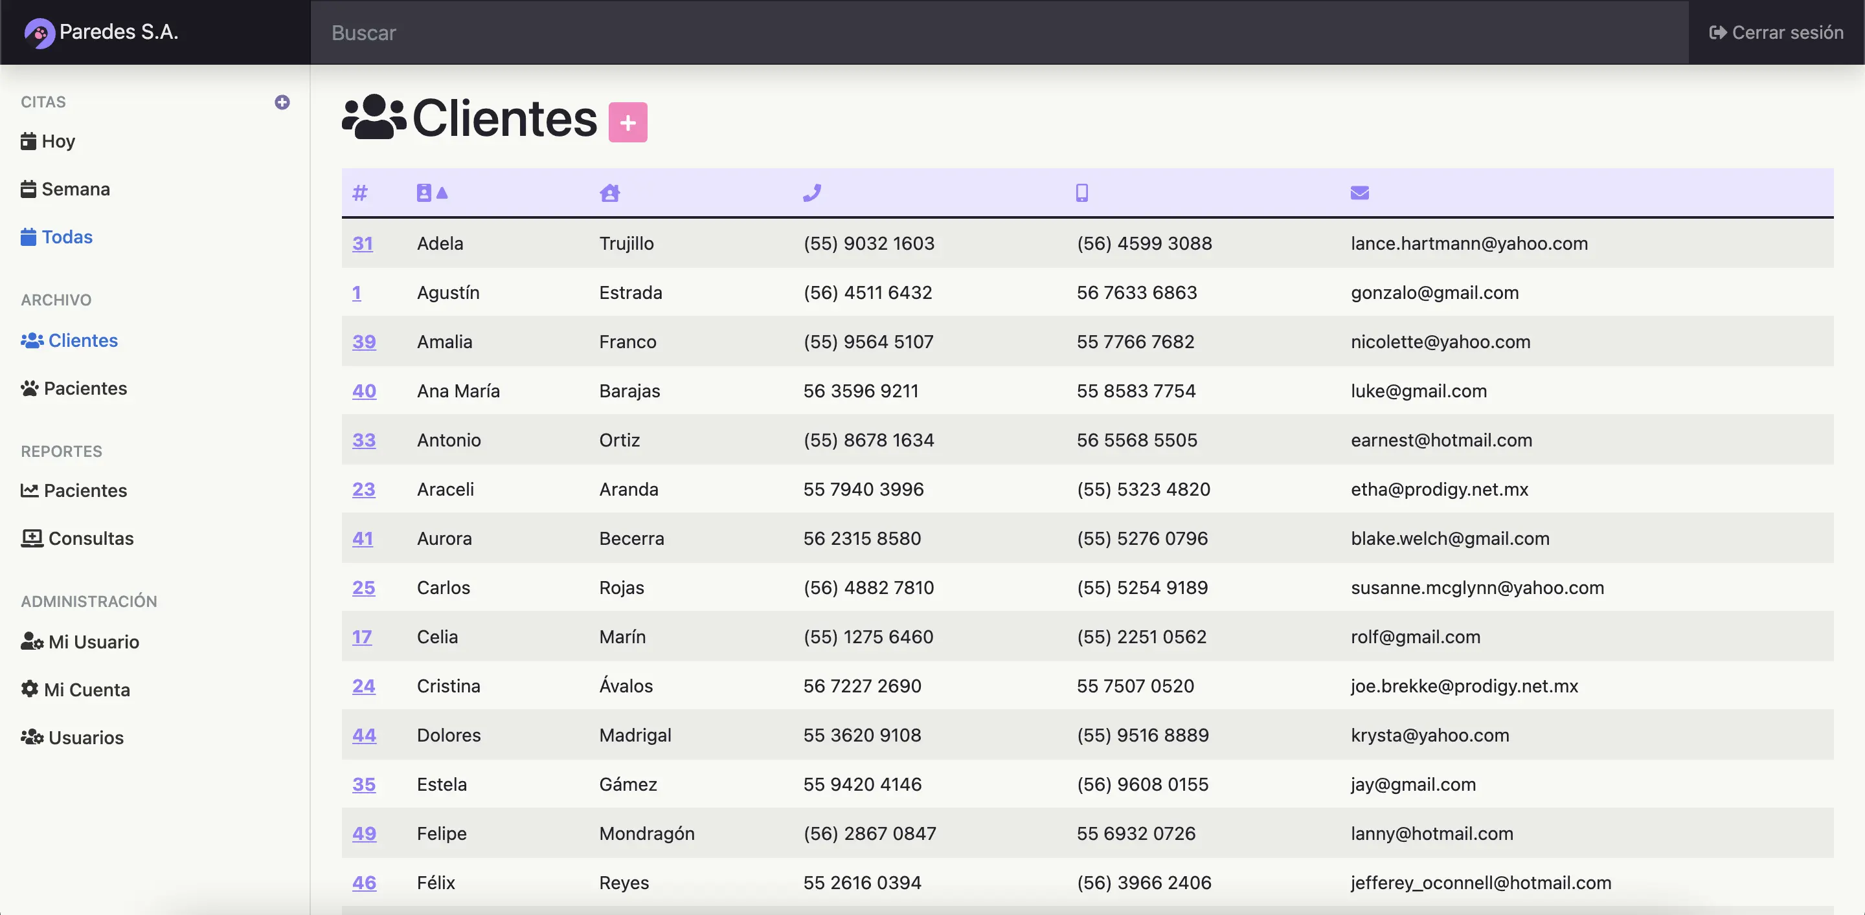Screen dimensions: 1865x915
Task: Click the email envelope column header icon
Action: tap(1359, 192)
